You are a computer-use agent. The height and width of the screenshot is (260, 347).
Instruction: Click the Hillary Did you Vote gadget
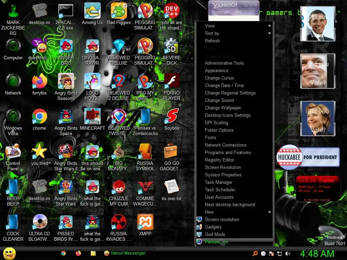(318, 118)
